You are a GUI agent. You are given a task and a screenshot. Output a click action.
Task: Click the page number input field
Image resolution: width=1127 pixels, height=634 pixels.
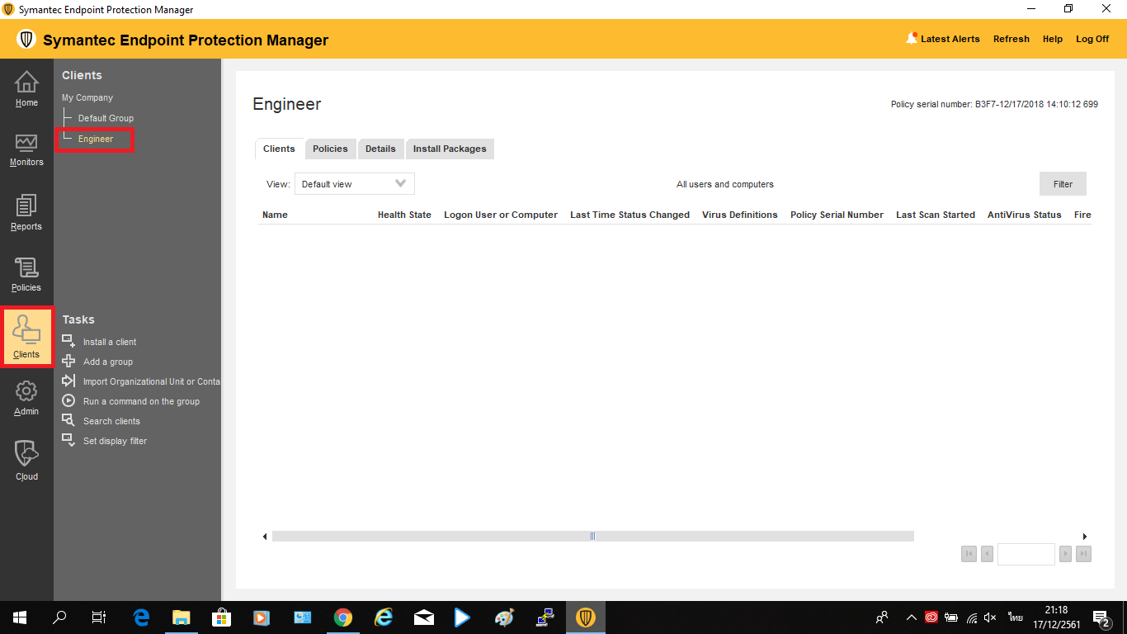click(x=1026, y=554)
